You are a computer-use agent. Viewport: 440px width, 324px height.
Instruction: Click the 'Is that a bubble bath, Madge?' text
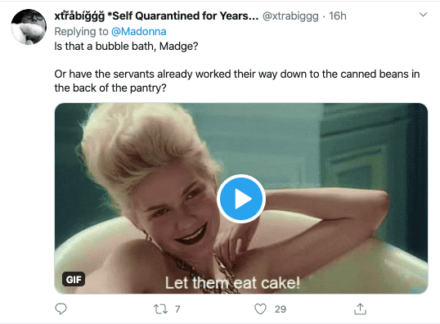coord(126,46)
